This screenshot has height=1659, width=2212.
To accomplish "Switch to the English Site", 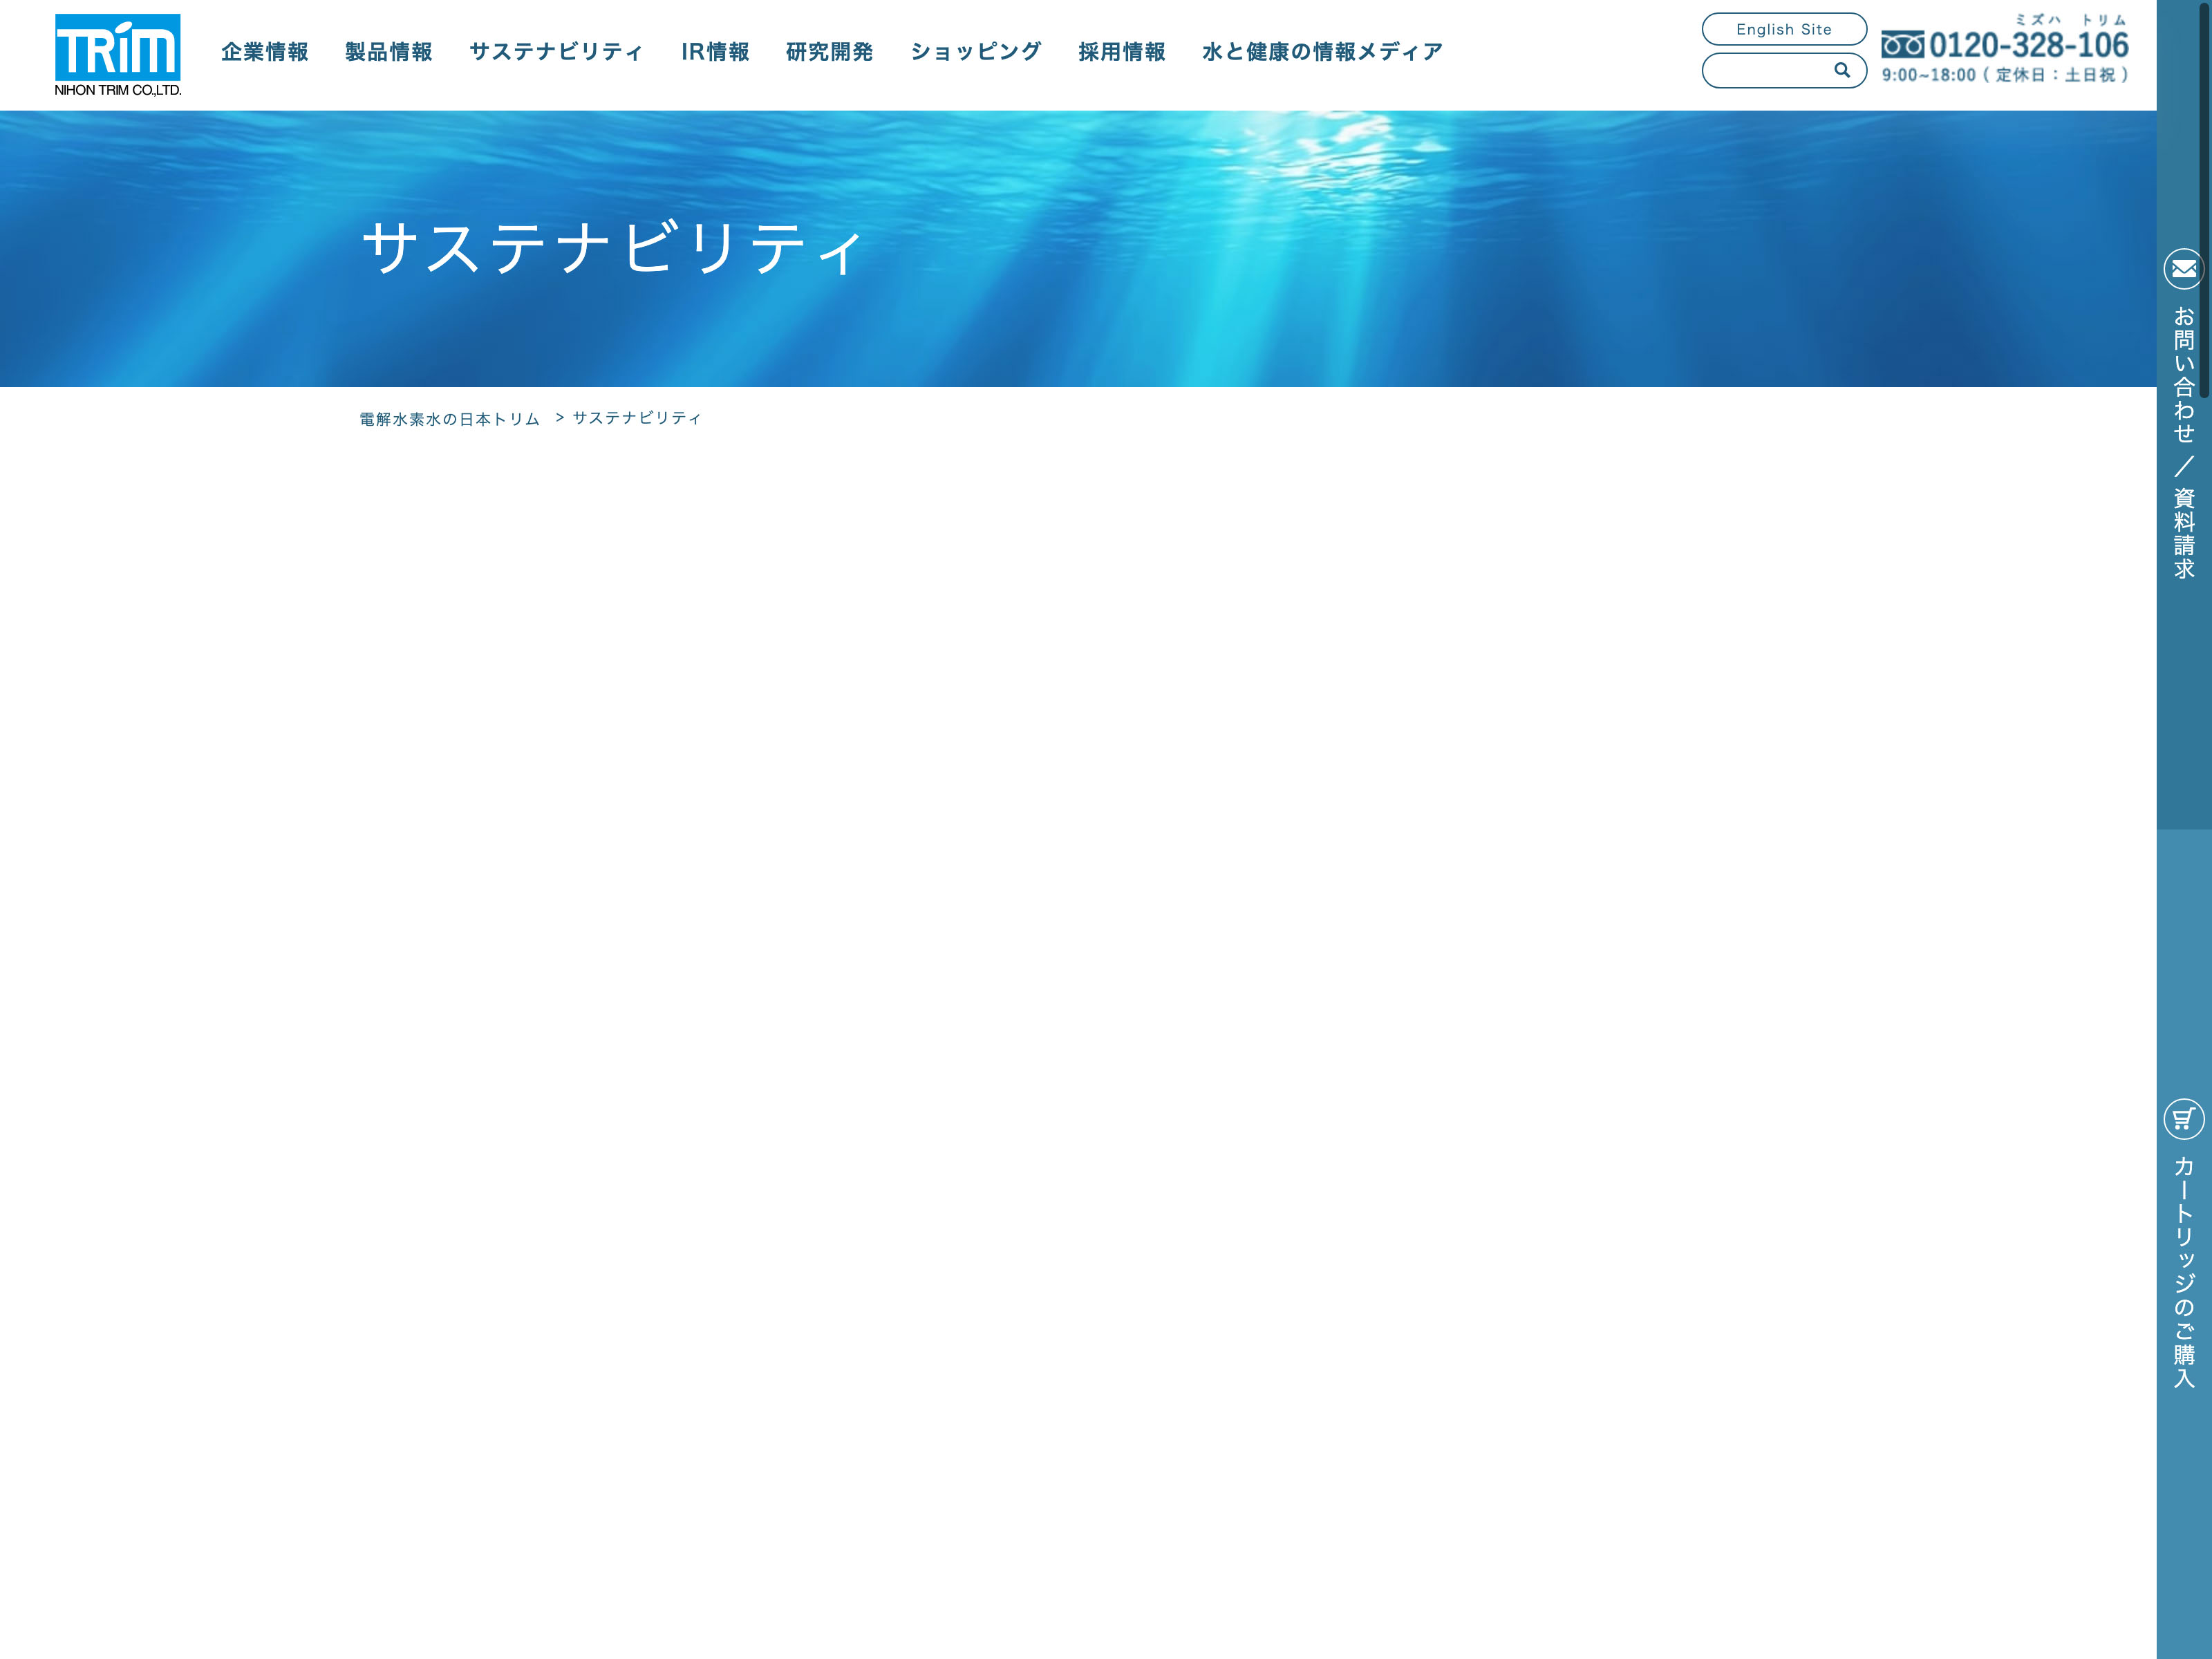I will 1783,29.
